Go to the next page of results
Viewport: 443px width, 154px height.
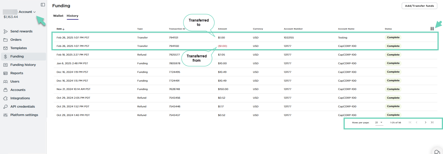pos(425,123)
